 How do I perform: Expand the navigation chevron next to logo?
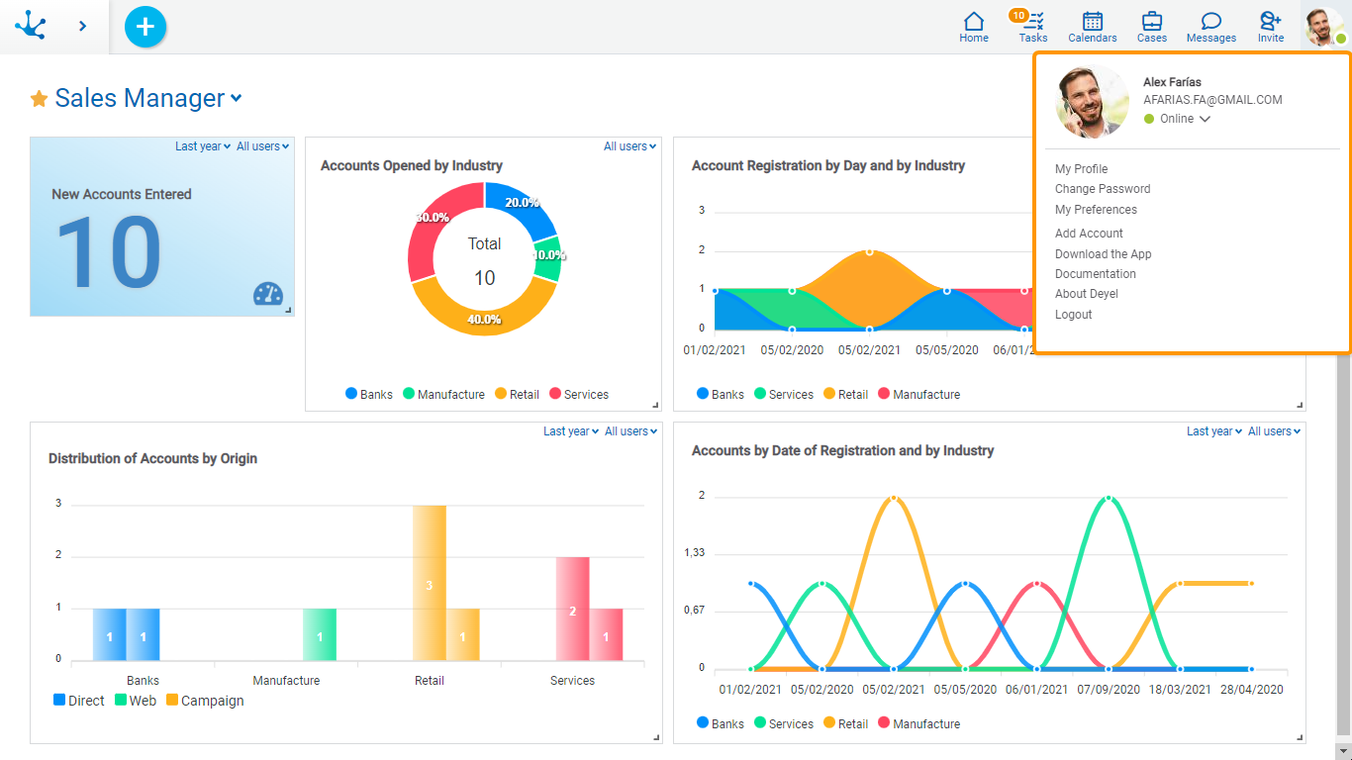pos(82,27)
